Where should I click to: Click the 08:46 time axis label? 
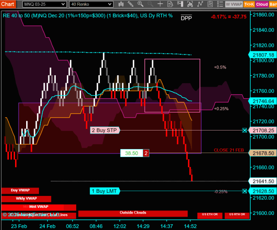[x=96, y=226]
